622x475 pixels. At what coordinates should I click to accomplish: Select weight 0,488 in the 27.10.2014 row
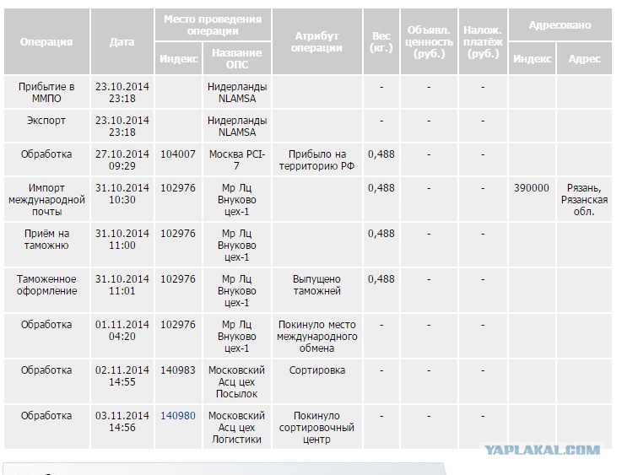pyautogui.click(x=381, y=154)
